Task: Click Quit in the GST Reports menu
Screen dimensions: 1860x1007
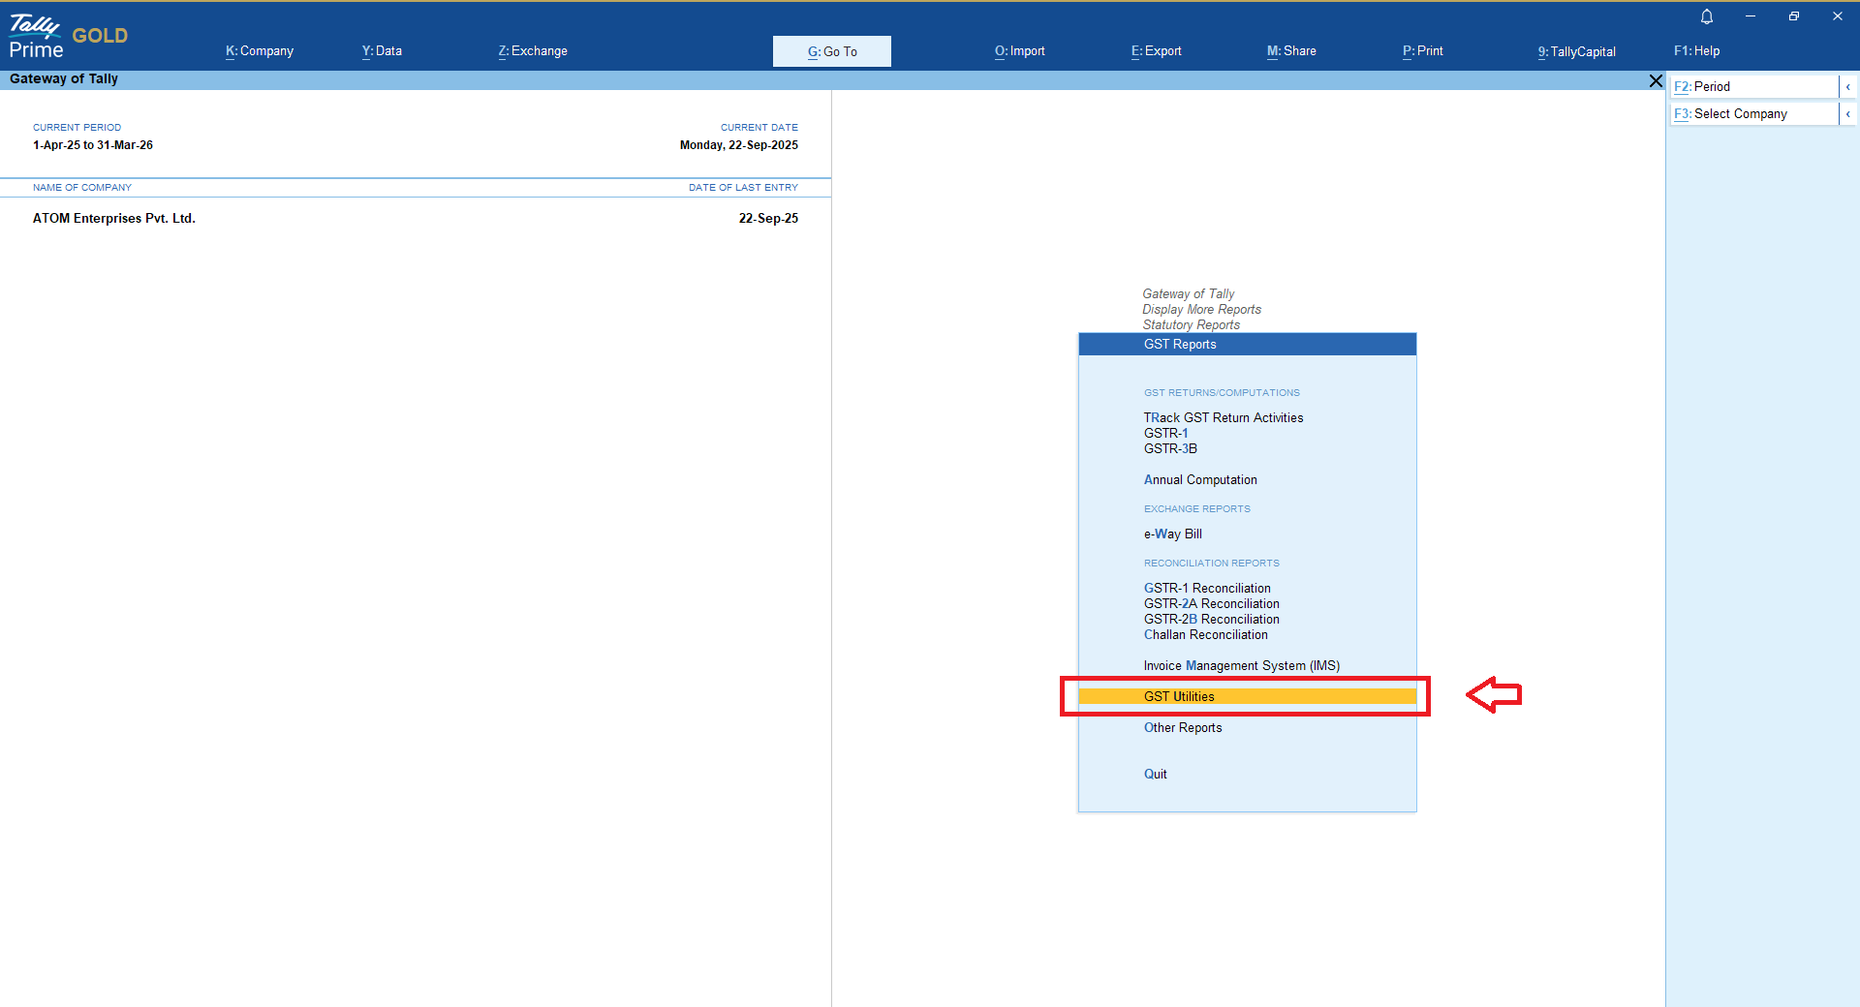Action: pos(1155,775)
